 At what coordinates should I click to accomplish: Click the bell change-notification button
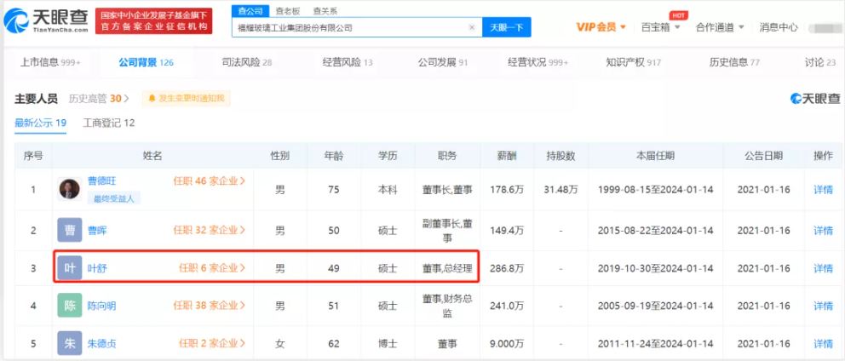coord(187,99)
